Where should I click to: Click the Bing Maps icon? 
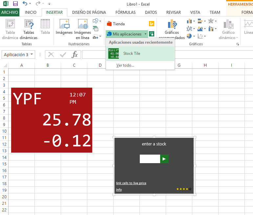(152, 24)
